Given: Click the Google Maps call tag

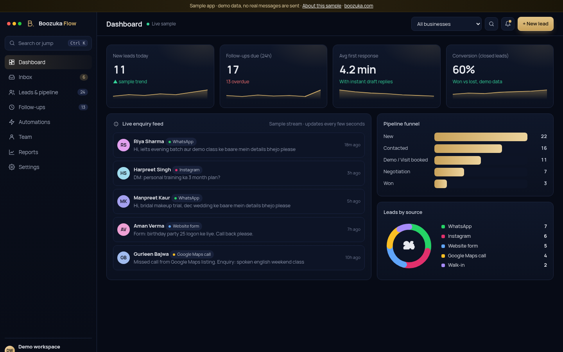Looking at the screenshot, I should click(192, 254).
